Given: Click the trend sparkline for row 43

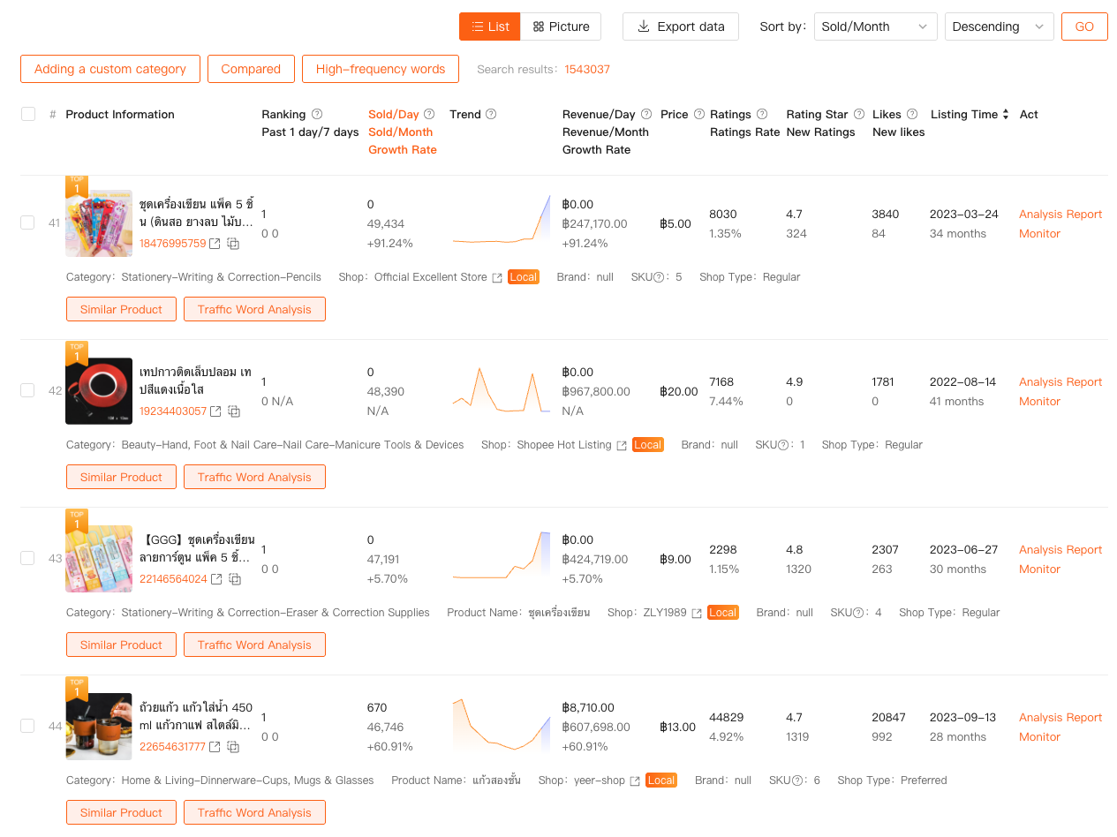Looking at the screenshot, I should (x=500, y=554).
